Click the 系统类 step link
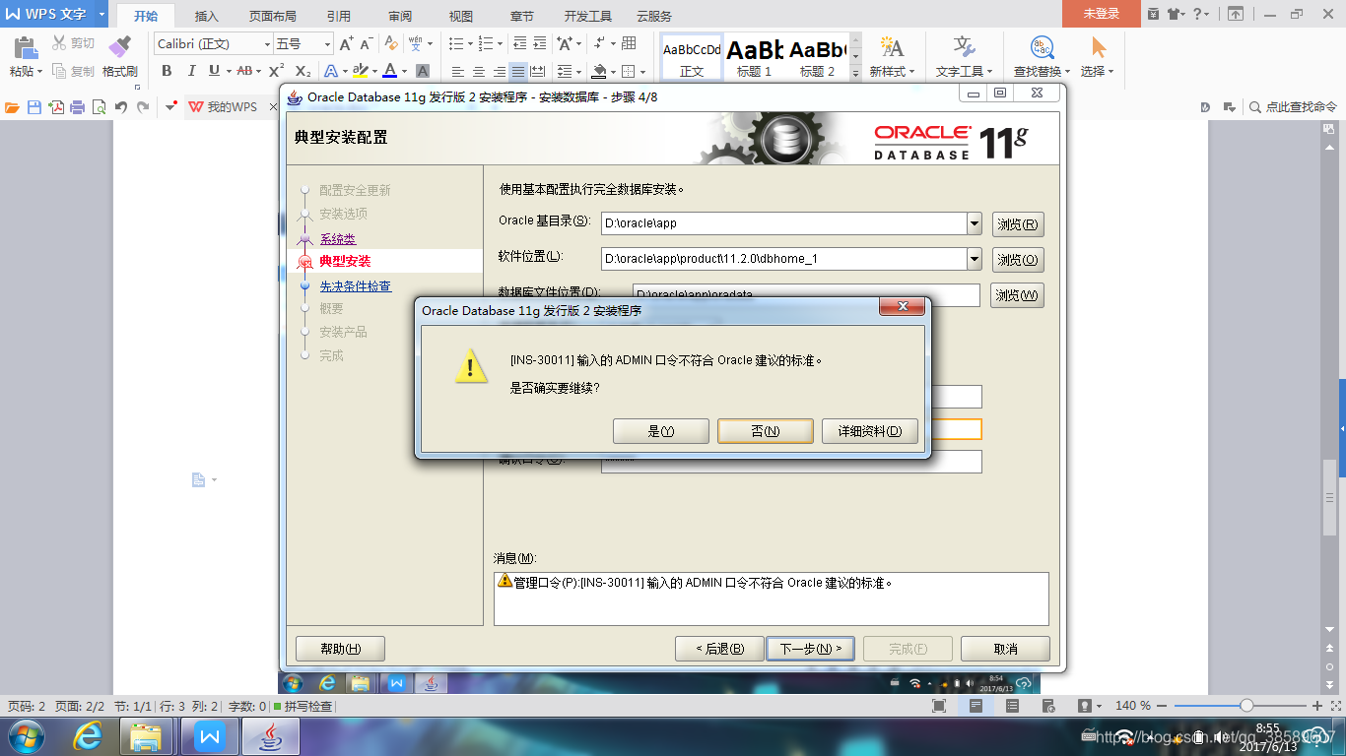Viewport: 1346px width, 756px height. tap(338, 239)
